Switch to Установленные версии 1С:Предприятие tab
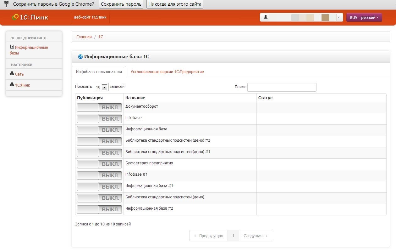 167,72
